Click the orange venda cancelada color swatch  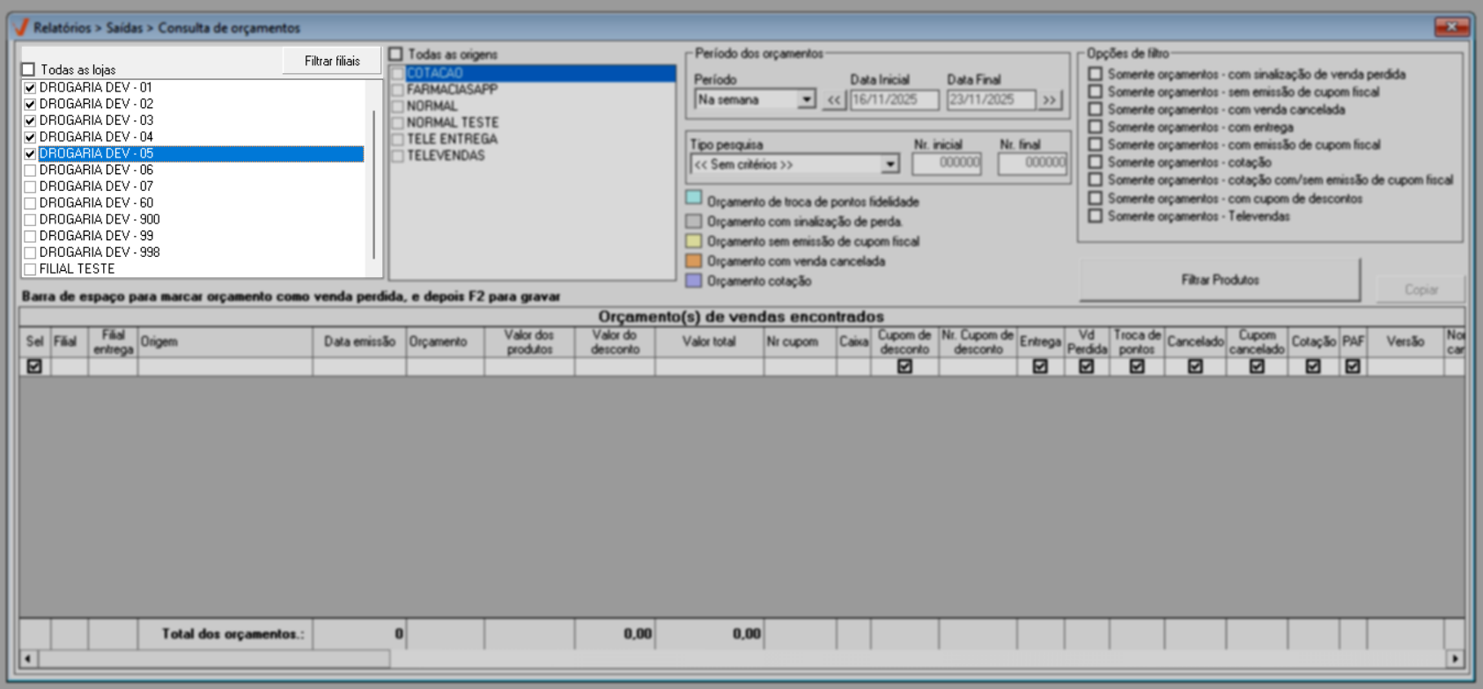694,261
